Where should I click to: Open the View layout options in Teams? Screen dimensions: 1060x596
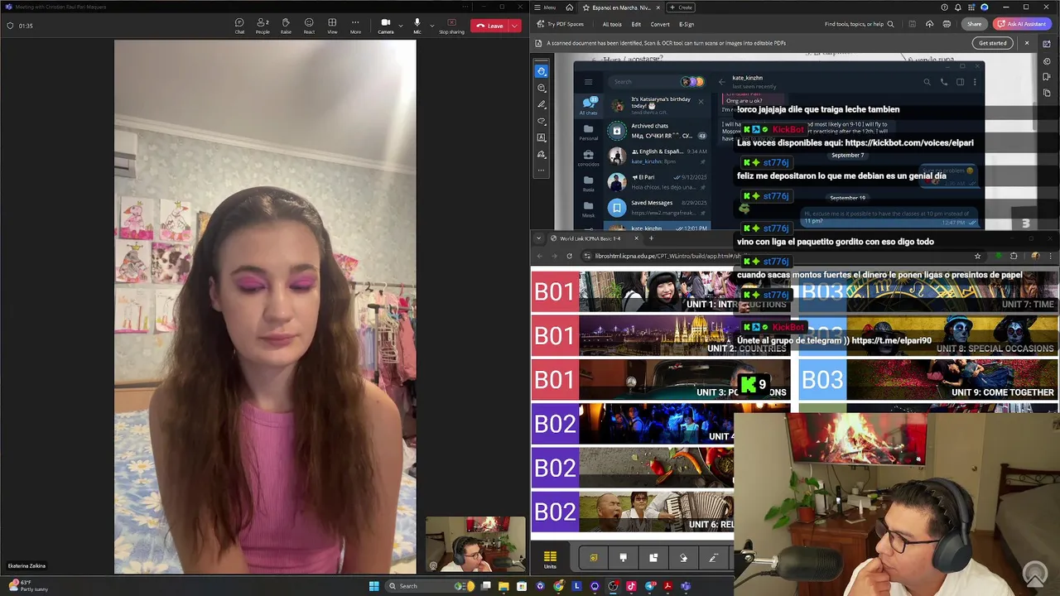click(332, 26)
